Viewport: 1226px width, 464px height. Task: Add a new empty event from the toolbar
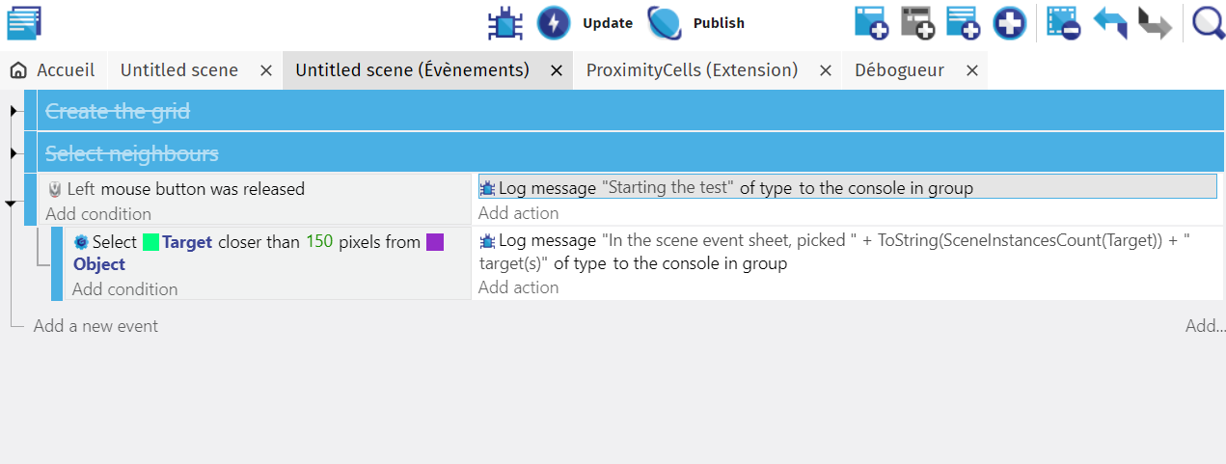871,22
